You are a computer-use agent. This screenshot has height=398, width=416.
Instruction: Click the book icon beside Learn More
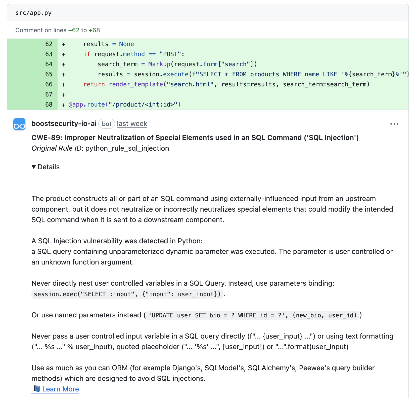(x=37, y=389)
